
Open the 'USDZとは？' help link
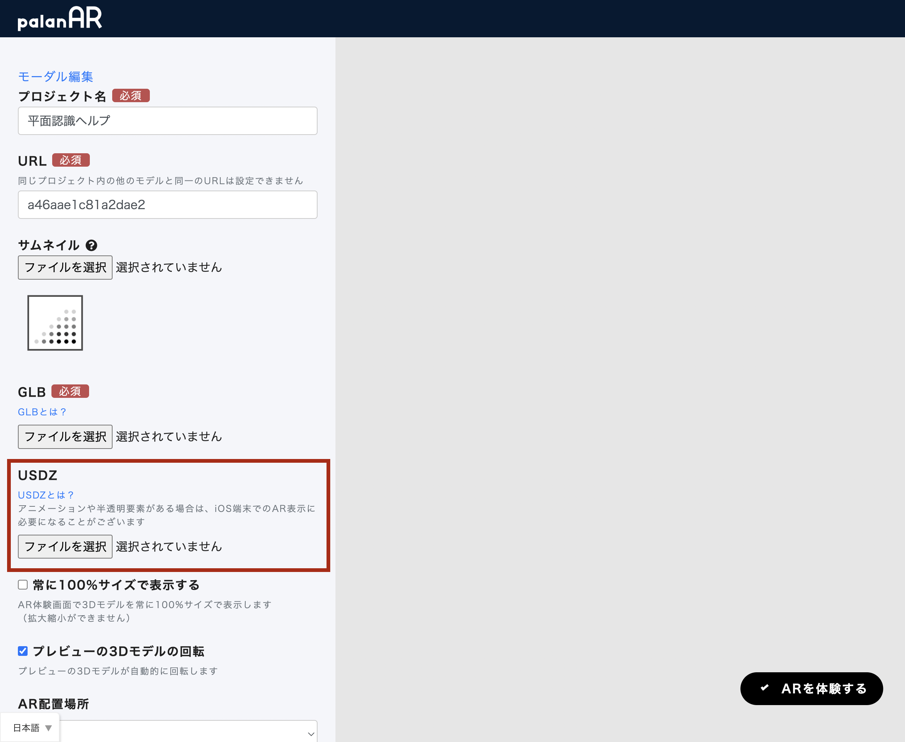pos(46,495)
